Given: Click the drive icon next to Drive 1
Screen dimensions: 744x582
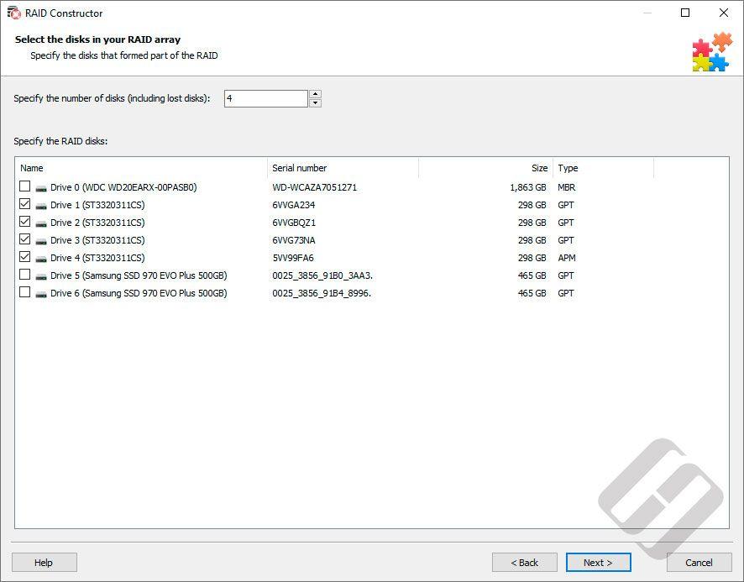Looking at the screenshot, I should [x=41, y=206].
